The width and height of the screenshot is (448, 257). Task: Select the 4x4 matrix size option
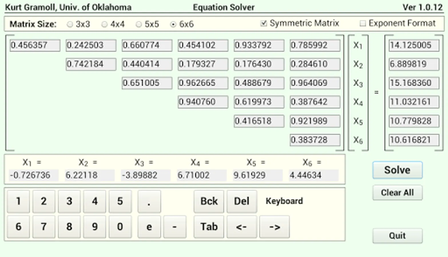(113, 24)
